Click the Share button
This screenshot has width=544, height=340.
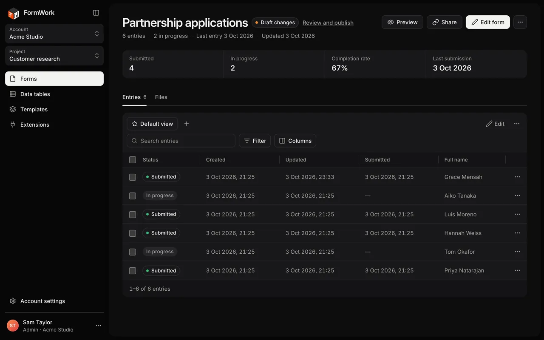445,22
